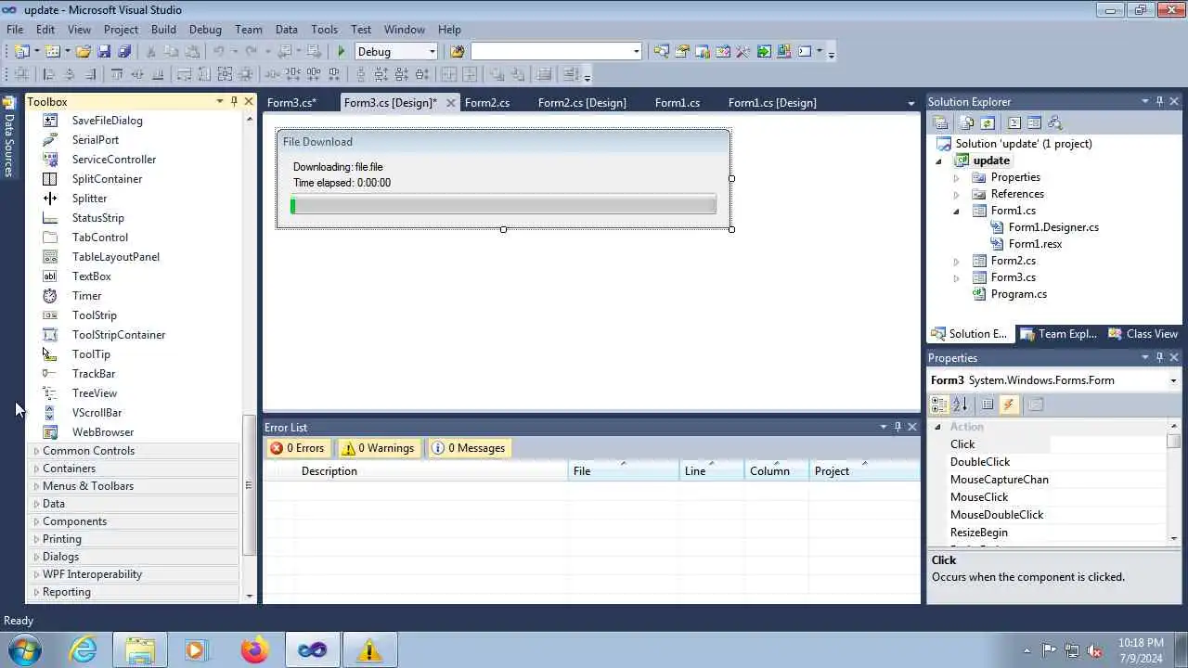Viewport: 1188px width, 668px height.
Task: Open the Form3 object selector dropdown in Properties
Action: tap(1173, 380)
